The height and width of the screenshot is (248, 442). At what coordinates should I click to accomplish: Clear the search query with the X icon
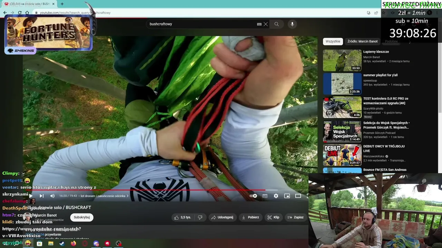tap(266, 24)
